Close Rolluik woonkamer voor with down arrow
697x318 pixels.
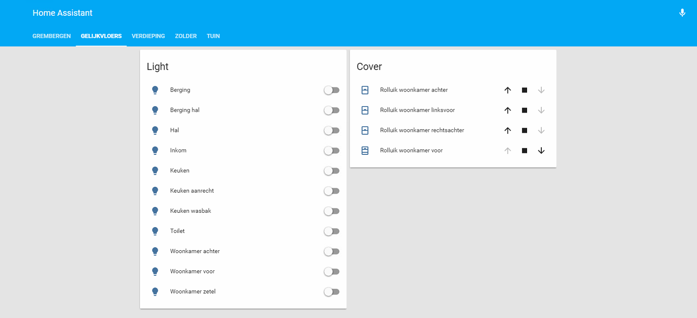[x=541, y=151]
